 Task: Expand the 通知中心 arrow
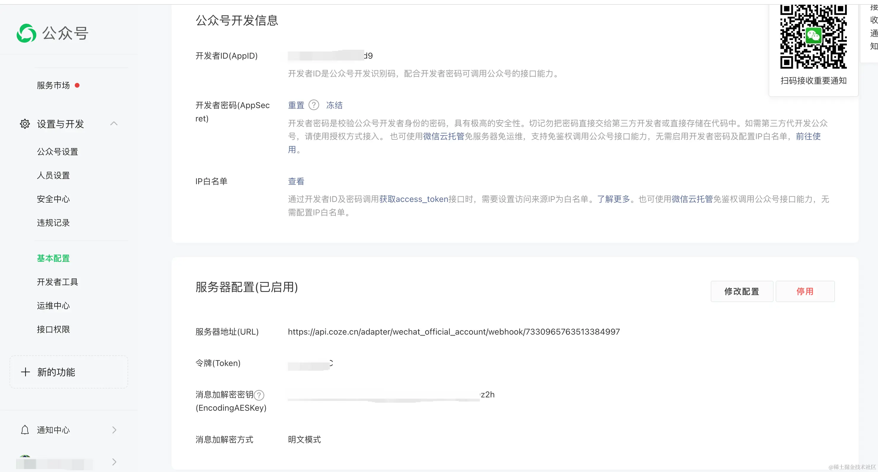click(114, 430)
